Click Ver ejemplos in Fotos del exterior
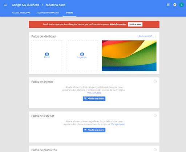The width and height of the screenshot is (186, 152). tap(118, 124)
